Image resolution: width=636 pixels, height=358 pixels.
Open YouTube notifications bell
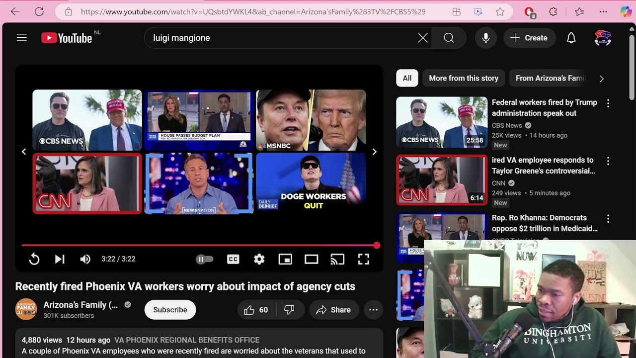(571, 38)
